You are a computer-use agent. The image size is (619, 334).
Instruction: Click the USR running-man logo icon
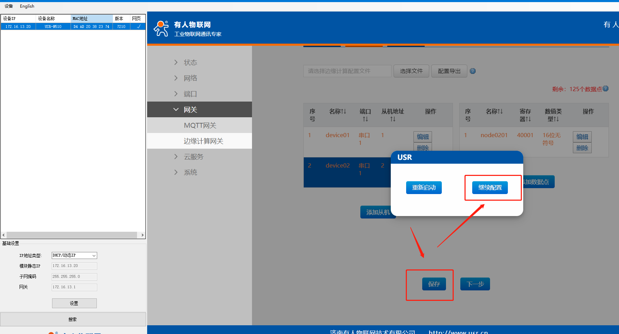tap(161, 29)
